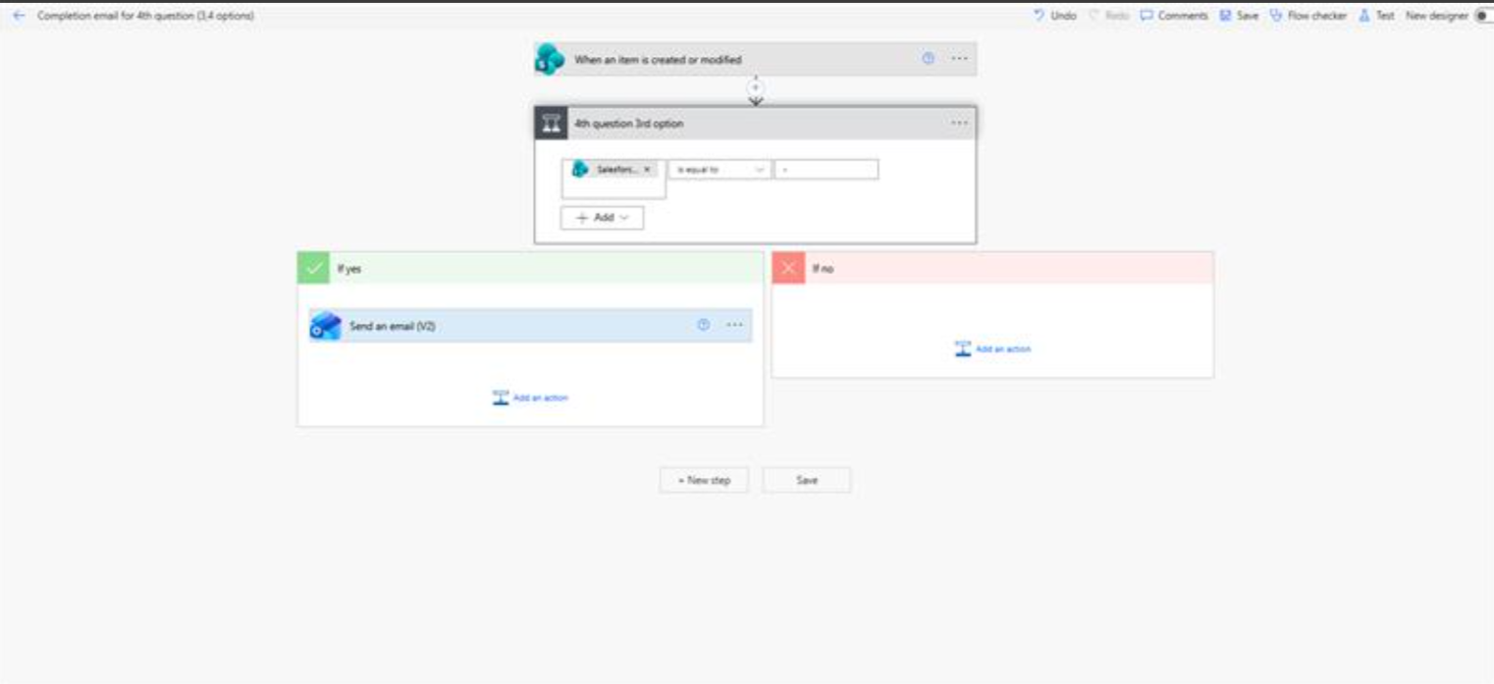The height and width of the screenshot is (684, 1494).
Task: Click the Outlook 'Send an email' icon
Action: (325, 326)
